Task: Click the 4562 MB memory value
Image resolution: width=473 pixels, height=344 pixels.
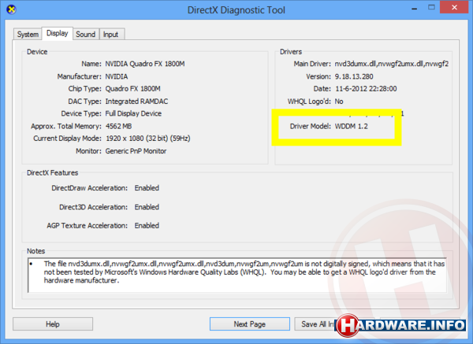Action: [x=118, y=126]
